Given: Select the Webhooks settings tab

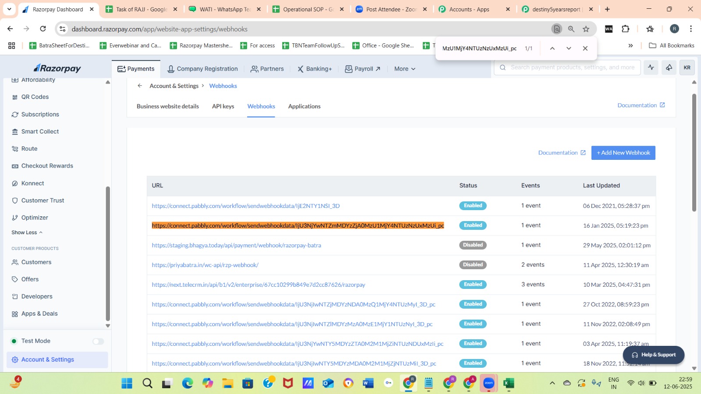Looking at the screenshot, I should pos(261,106).
